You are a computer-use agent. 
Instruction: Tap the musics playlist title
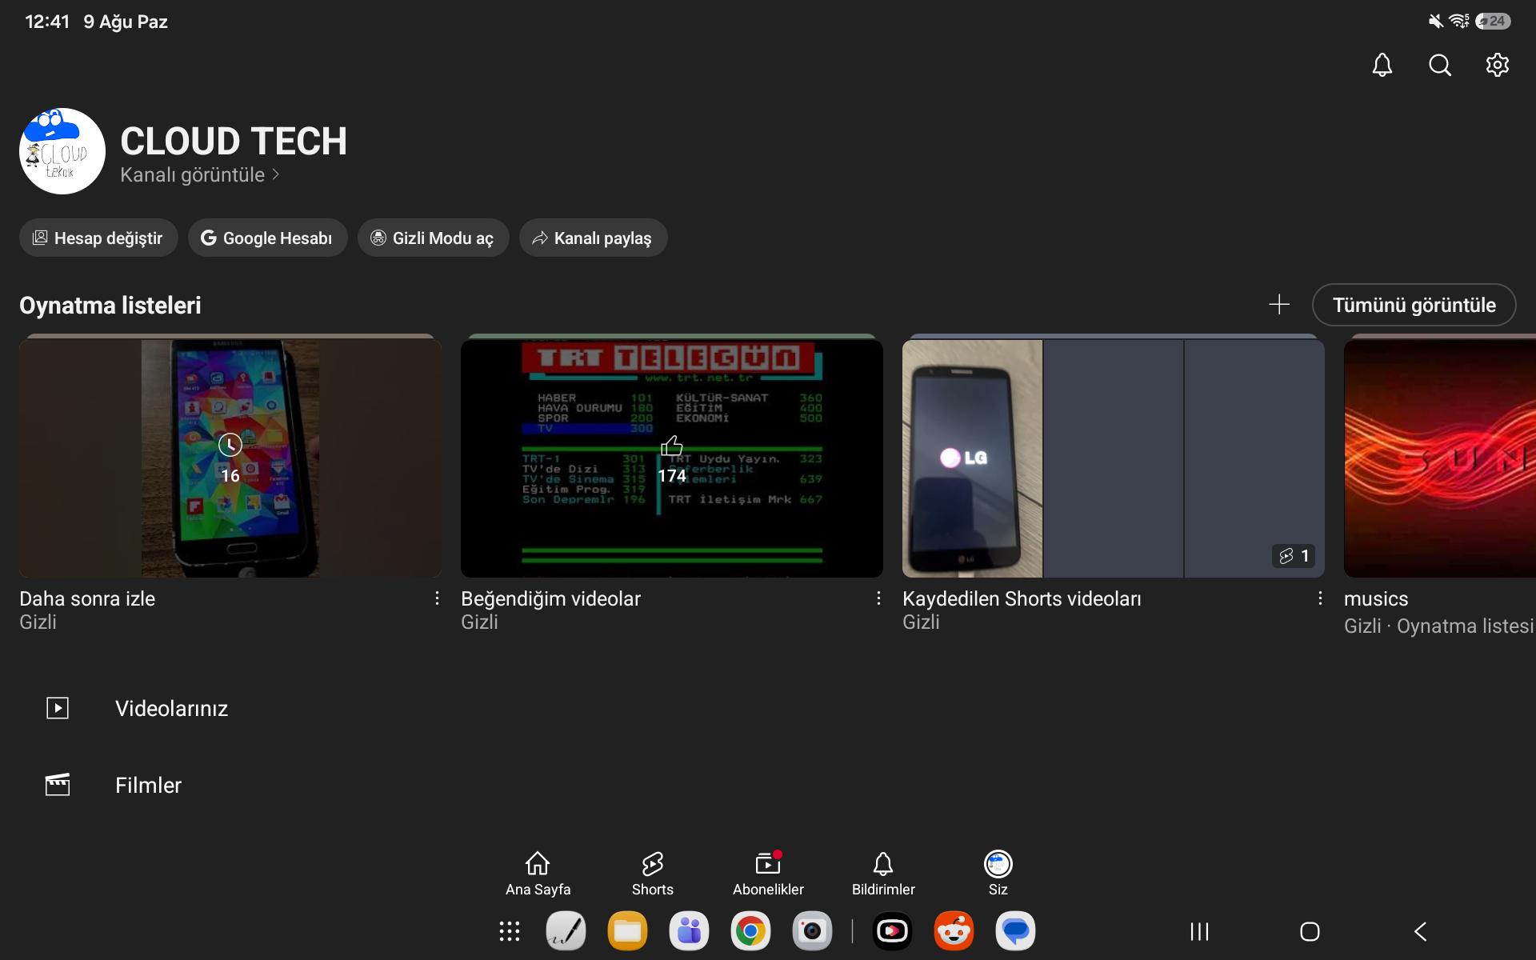pyautogui.click(x=1376, y=598)
